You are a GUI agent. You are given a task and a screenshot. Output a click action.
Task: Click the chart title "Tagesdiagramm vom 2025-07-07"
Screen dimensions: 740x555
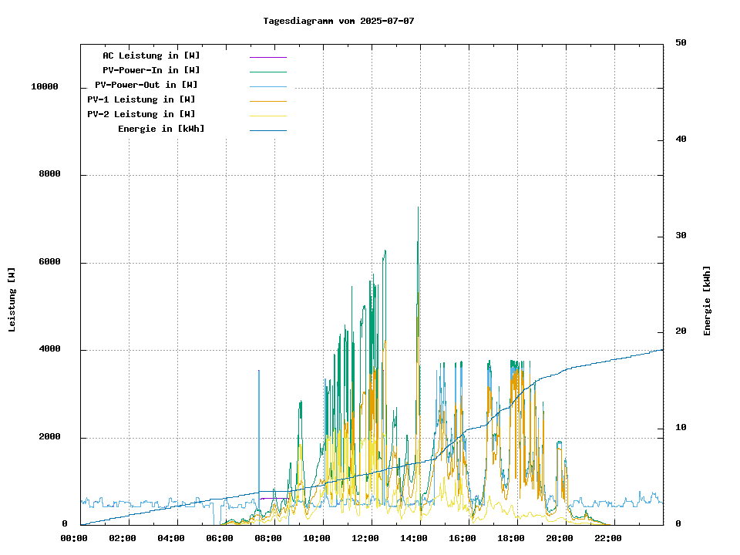pyautogui.click(x=338, y=21)
